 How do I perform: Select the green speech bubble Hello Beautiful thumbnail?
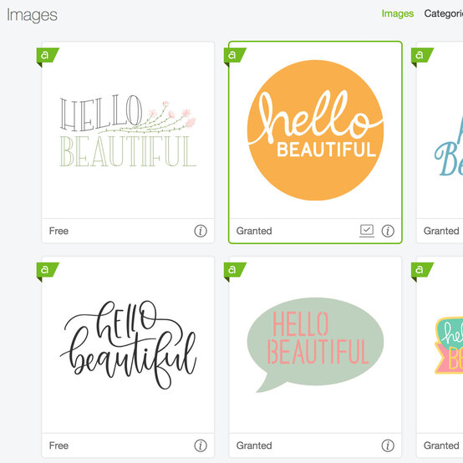pyautogui.click(x=315, y=345)
